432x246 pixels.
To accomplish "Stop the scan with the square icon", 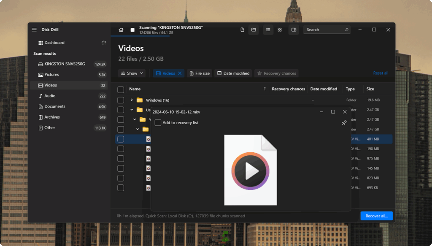I will click(x=132, y=30).
